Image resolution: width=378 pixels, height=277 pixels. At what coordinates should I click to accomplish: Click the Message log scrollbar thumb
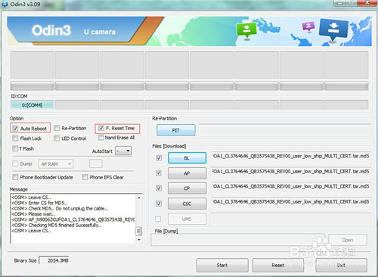click(x=139, y=231)
